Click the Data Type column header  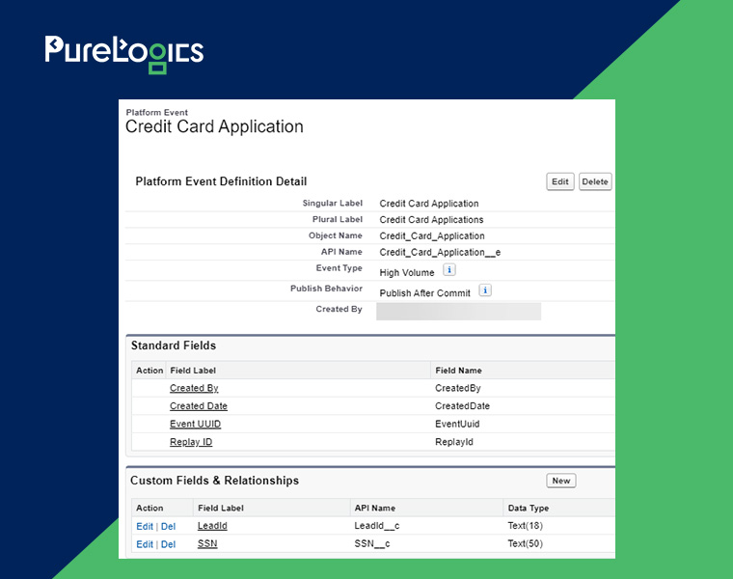click(529, 508)
